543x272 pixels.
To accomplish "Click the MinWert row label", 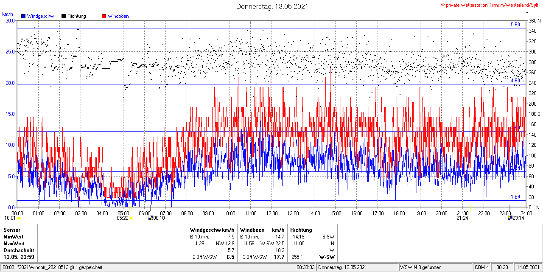I will [x=14, y=236].
